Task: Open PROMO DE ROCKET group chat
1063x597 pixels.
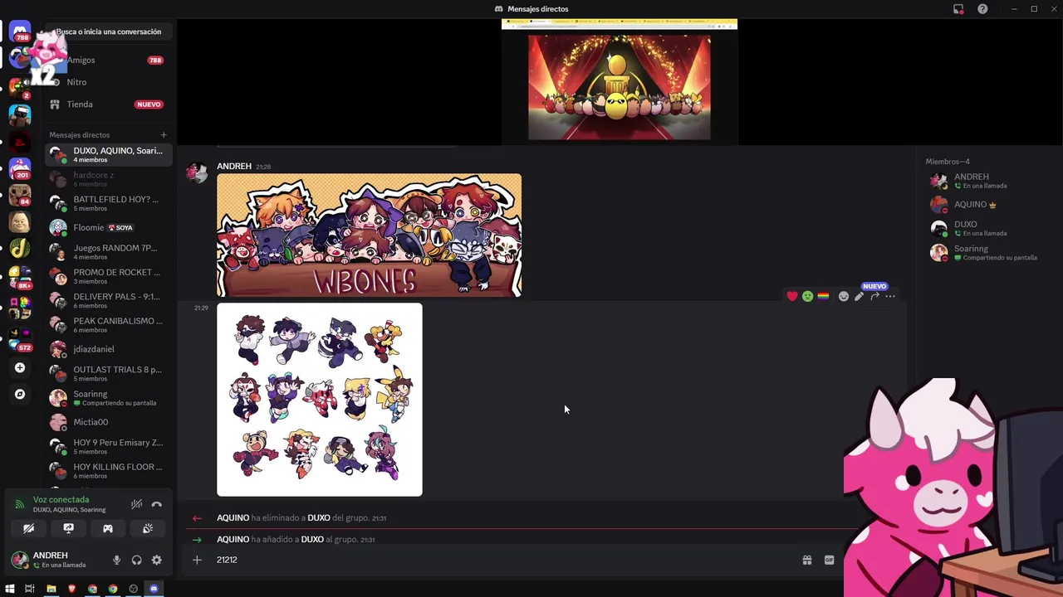Action: point(108,276)
